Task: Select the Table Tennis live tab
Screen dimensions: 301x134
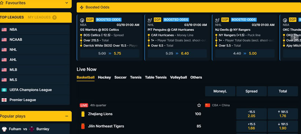Action: 156,78
